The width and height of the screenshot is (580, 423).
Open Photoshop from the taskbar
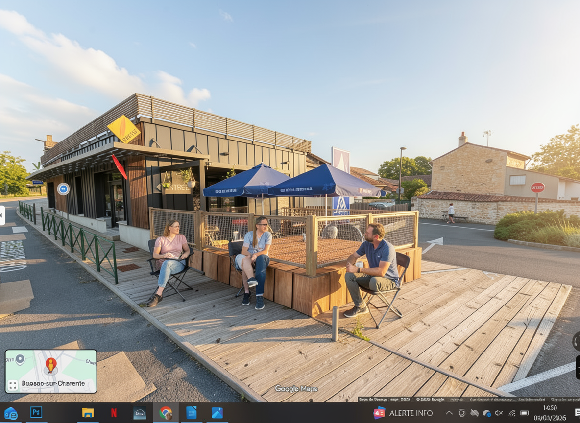pyautogui.click(x=36, y=413)
